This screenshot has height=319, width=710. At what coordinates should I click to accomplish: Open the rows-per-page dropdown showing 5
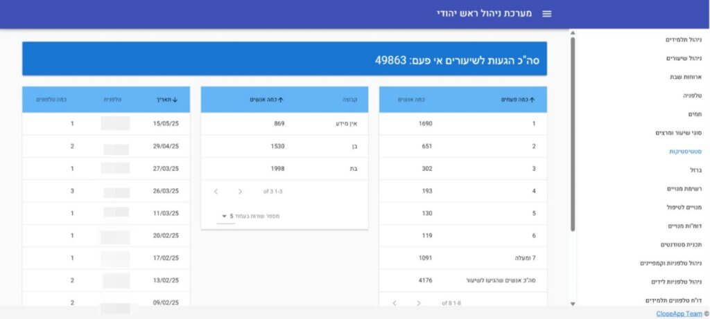(226, 217)
